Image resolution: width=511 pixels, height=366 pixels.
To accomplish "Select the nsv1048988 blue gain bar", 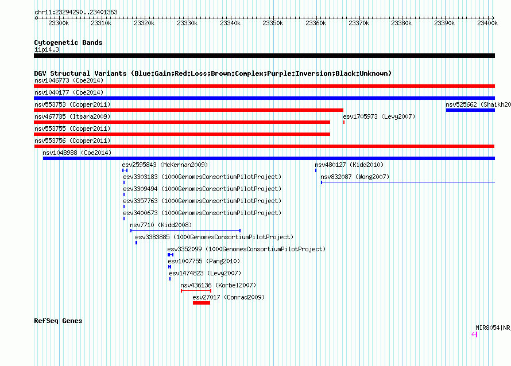I will 269,158.
